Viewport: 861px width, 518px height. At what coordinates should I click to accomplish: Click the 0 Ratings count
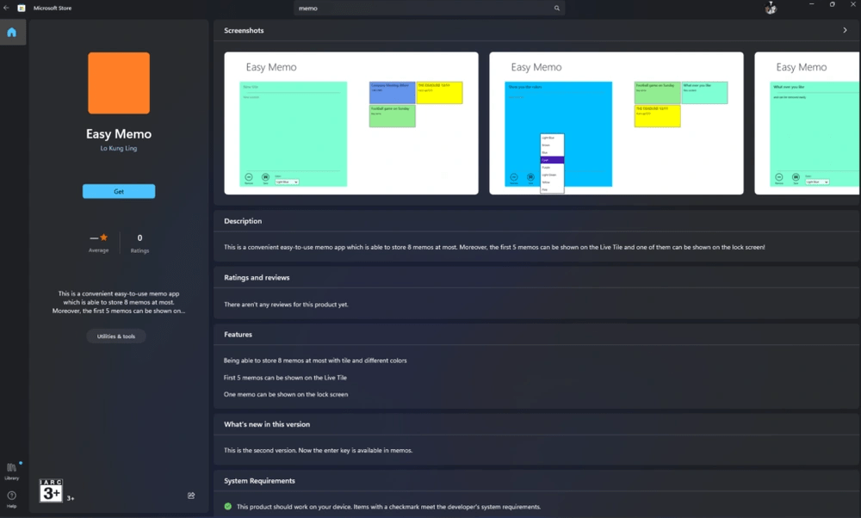[x=139, y=244]
